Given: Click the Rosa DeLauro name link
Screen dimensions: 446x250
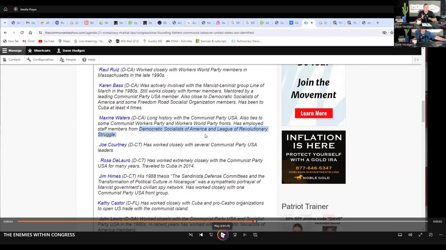Looking at the screenshot, I should (x=115, y=160).
